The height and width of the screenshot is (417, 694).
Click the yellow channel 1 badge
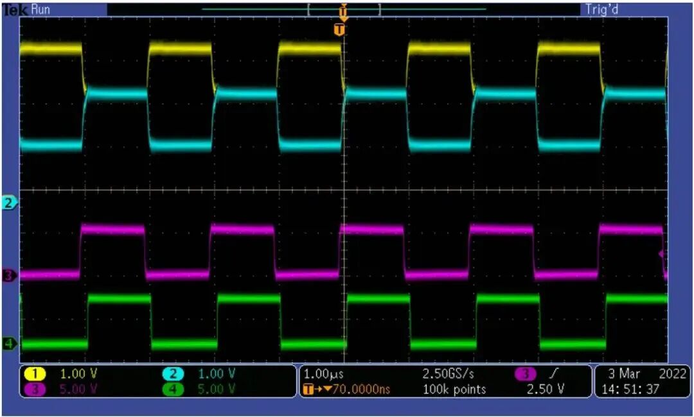(x=35, y=374)
